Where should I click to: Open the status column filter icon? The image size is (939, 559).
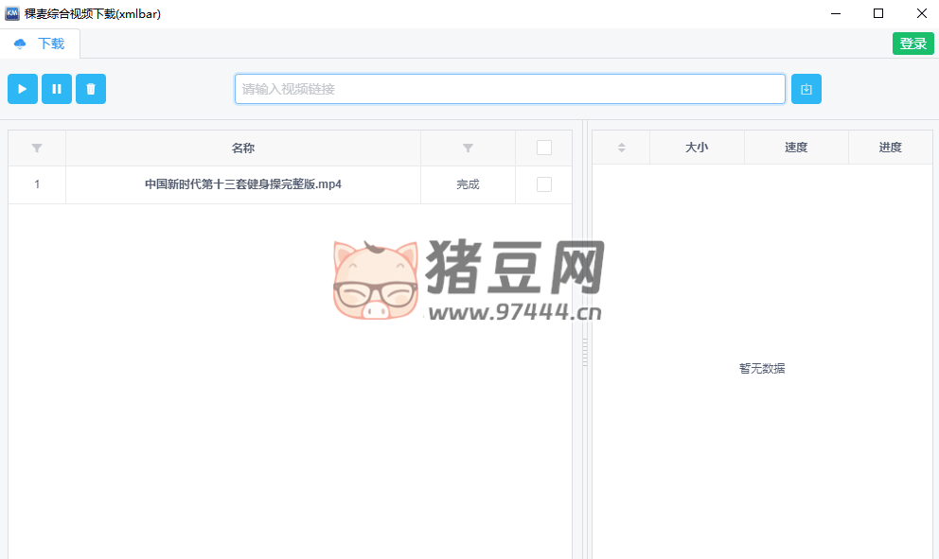coord(468,148)
